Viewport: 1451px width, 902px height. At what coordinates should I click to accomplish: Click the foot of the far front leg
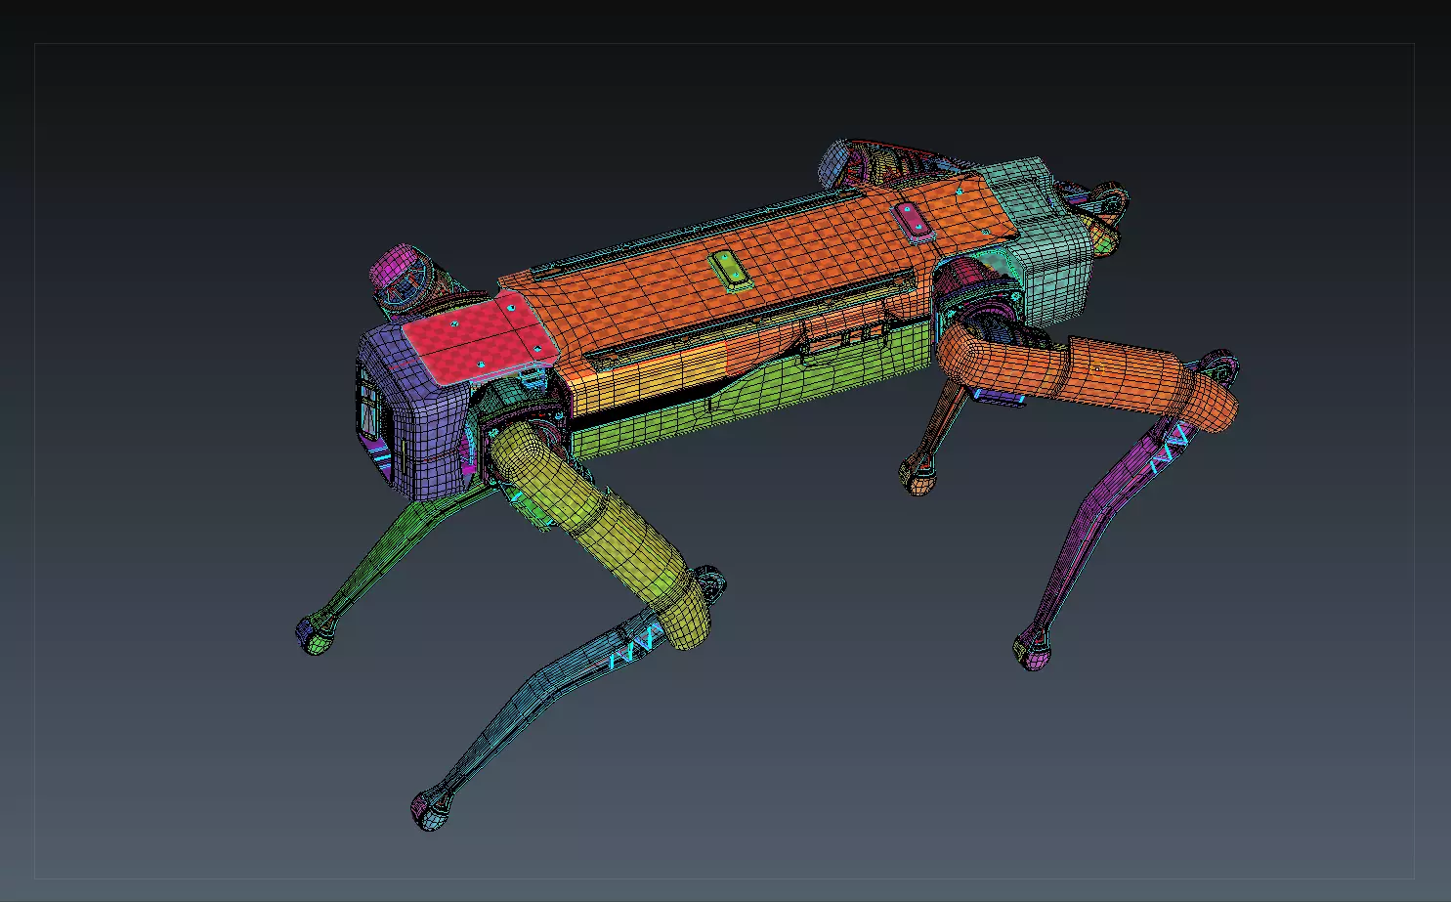click(315, 634)
